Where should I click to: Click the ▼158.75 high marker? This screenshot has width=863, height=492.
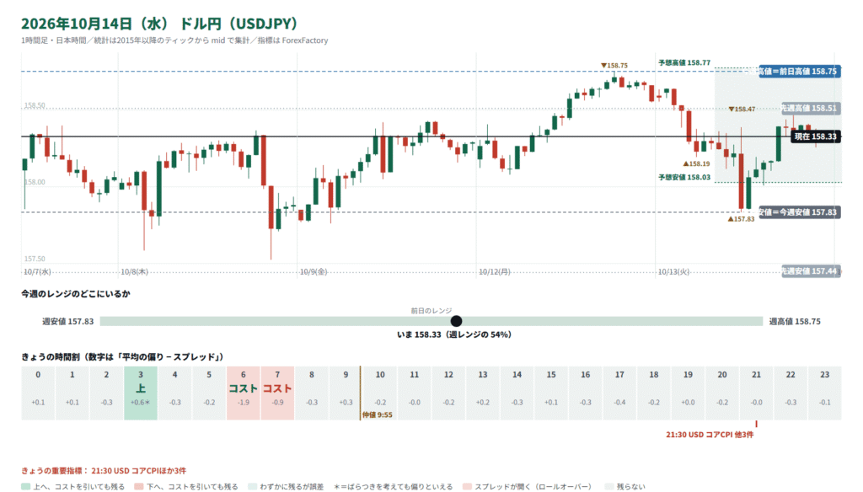tap(614, 66)
